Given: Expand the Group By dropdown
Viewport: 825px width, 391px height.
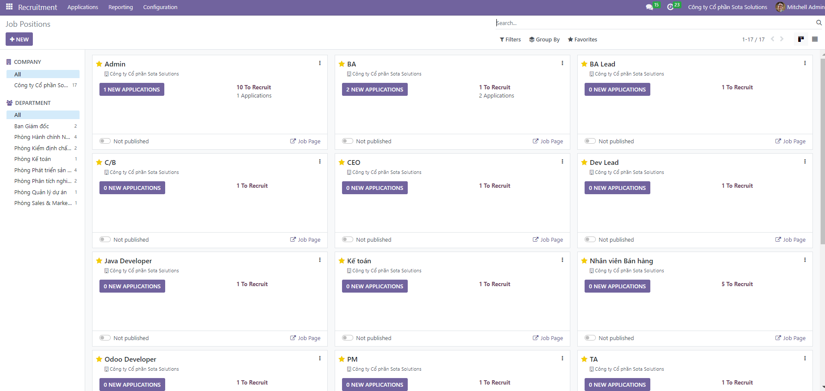Looking at the screenshot, I should pos(544,39).
